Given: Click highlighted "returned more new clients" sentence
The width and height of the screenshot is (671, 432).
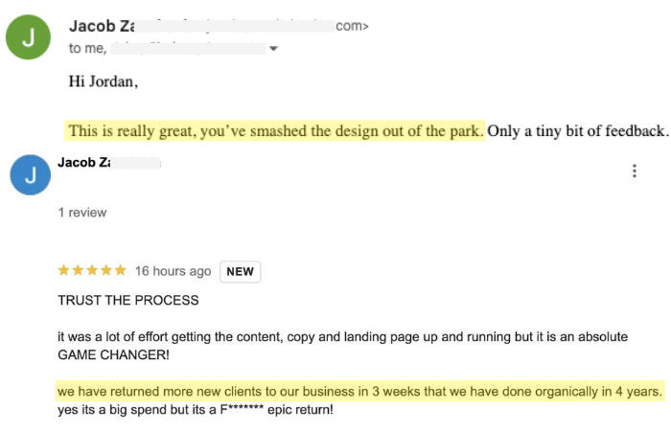Looking at the screenshot, I should coord(359,392).
